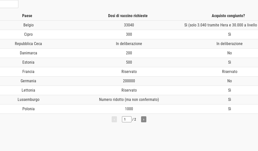Viewport: 258px width, 151px height.
Task: Click the 200000 doses value for Germania
Action: coord(129,81)
